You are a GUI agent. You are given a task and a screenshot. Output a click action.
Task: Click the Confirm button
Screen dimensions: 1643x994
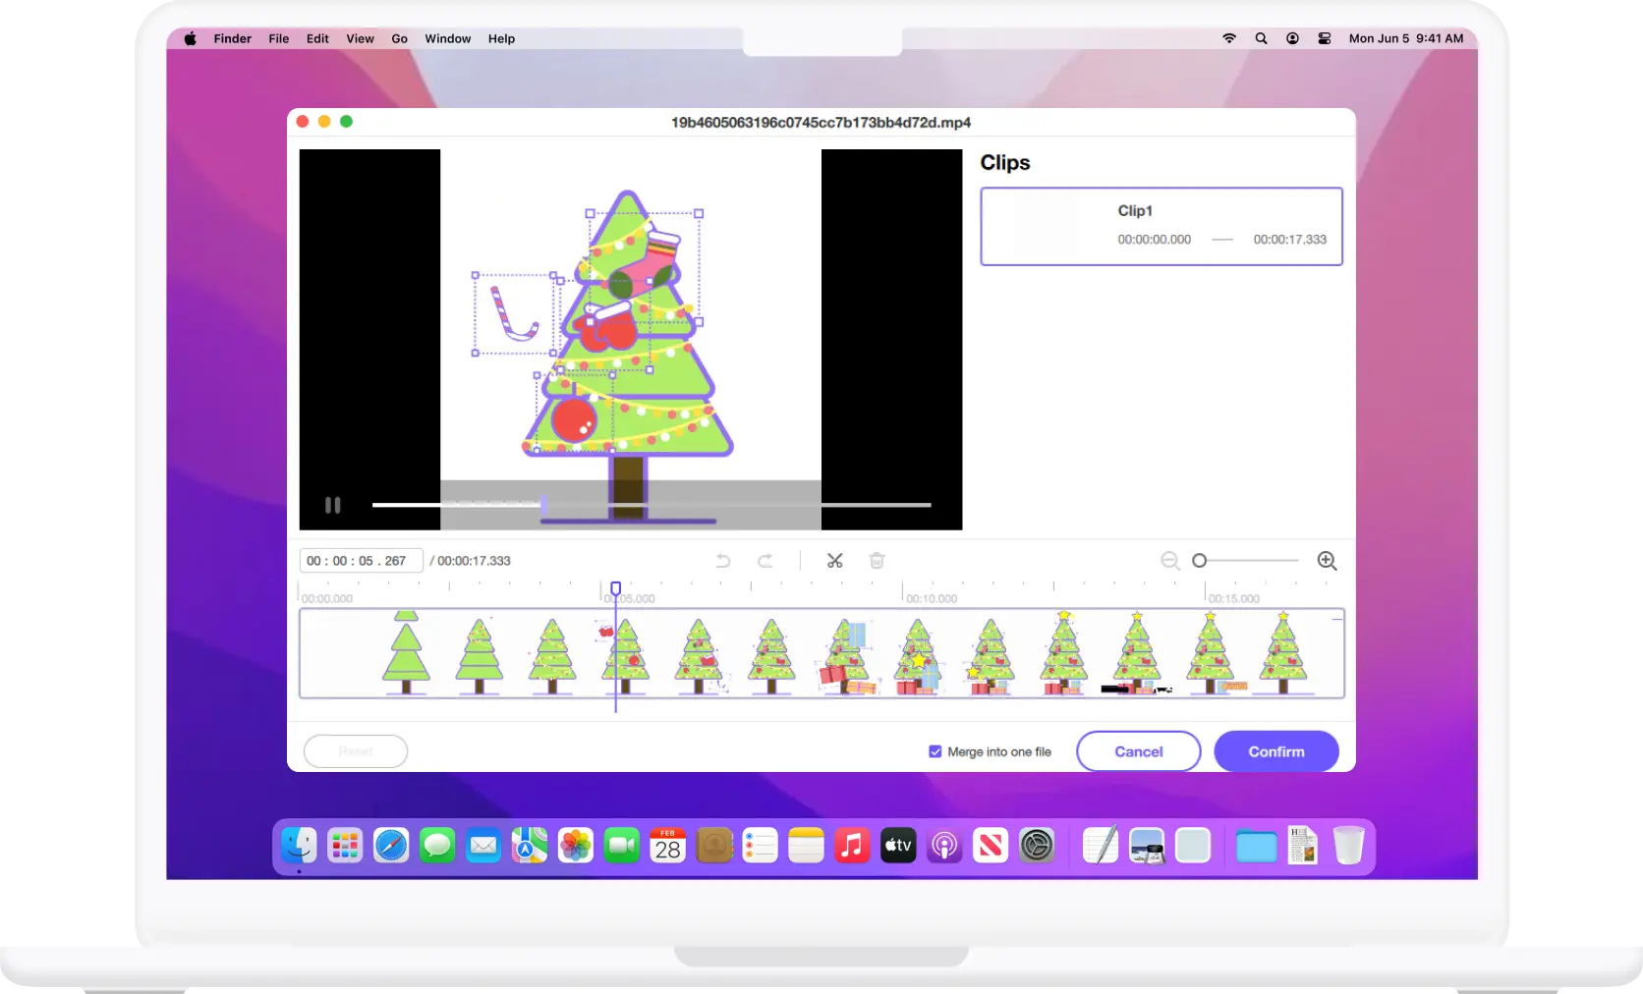point(1276,751)
